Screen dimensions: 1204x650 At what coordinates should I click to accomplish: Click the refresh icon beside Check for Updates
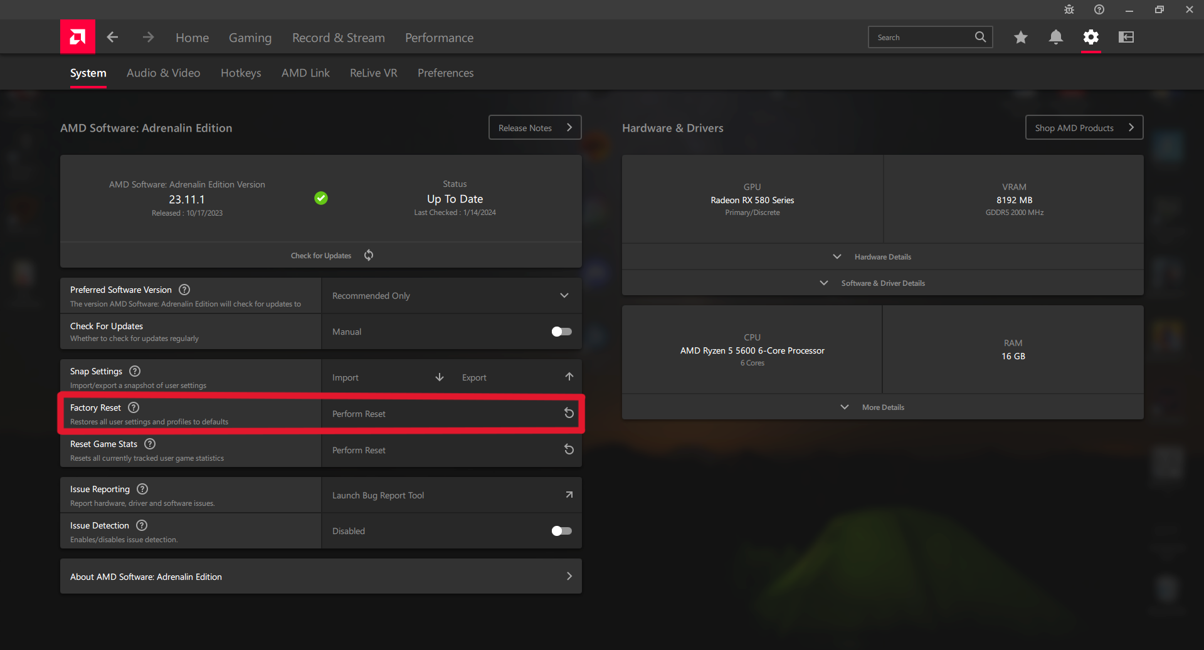coord(369,255)
